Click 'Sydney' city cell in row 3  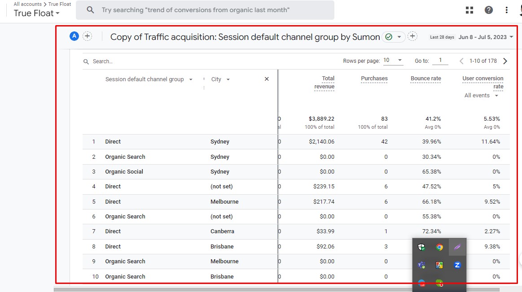tap(220, 172)
